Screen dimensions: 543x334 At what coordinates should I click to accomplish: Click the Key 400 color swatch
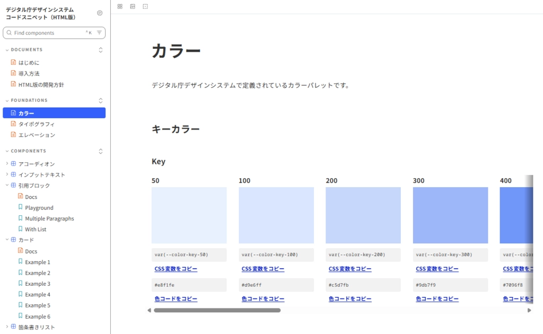pyautogui.click(x=516, y=215)
